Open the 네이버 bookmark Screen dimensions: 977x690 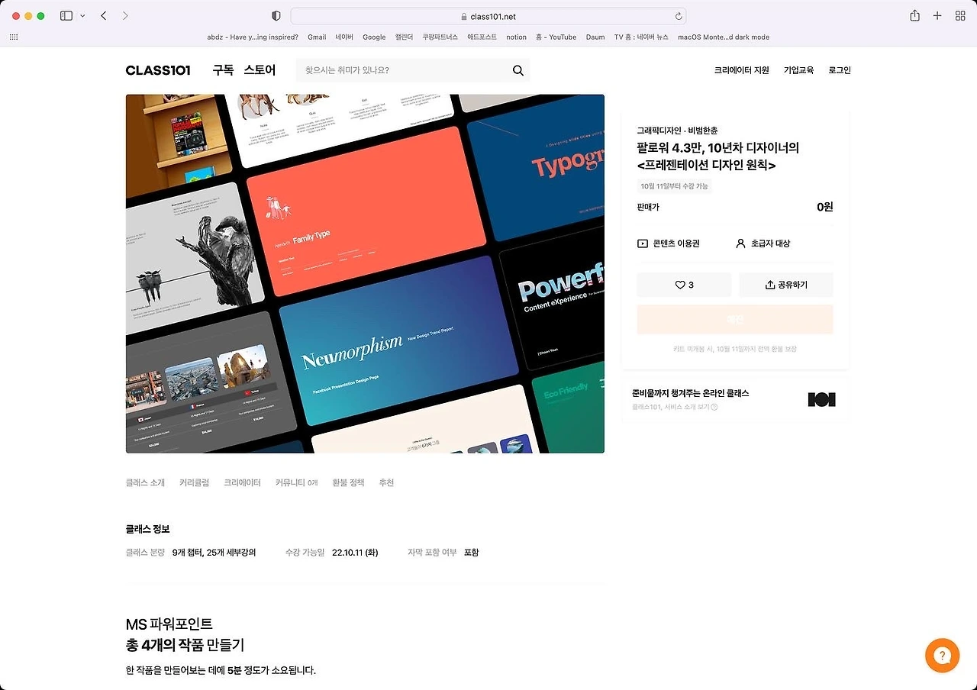click(x=344, y=37)
